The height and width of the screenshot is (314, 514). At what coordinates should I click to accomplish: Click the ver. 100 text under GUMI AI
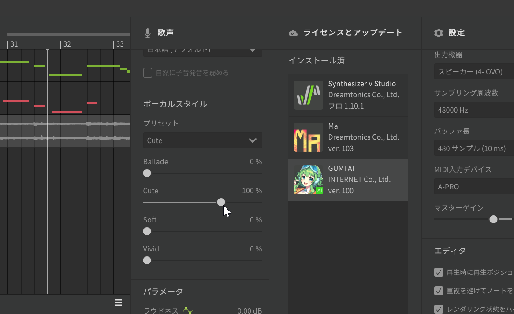click(x=341, y=191)
